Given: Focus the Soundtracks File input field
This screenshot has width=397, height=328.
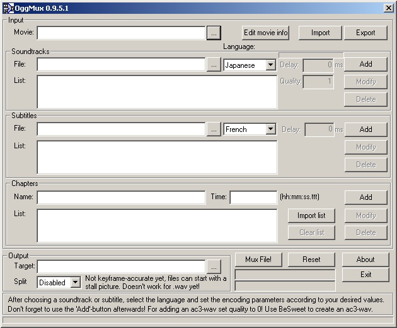Looking at the screenshot, I should click(x=121, y=65).
